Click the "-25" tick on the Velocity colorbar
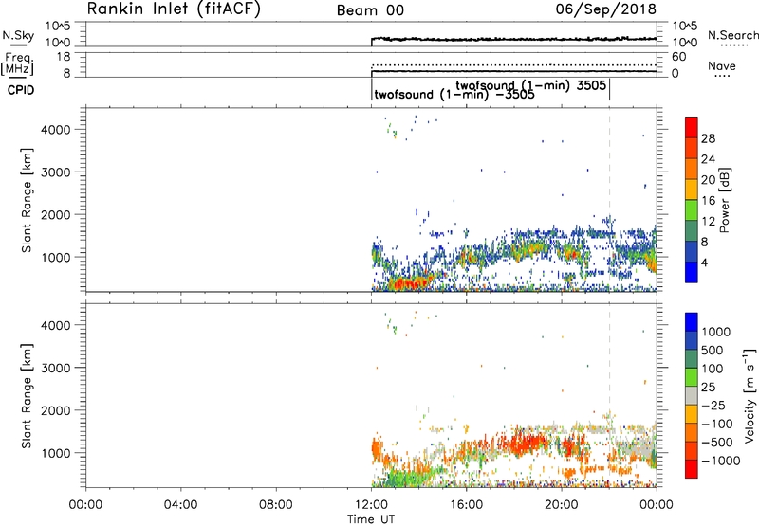The image size is (759, 525). pyautogui.click(x=714, y=406)
